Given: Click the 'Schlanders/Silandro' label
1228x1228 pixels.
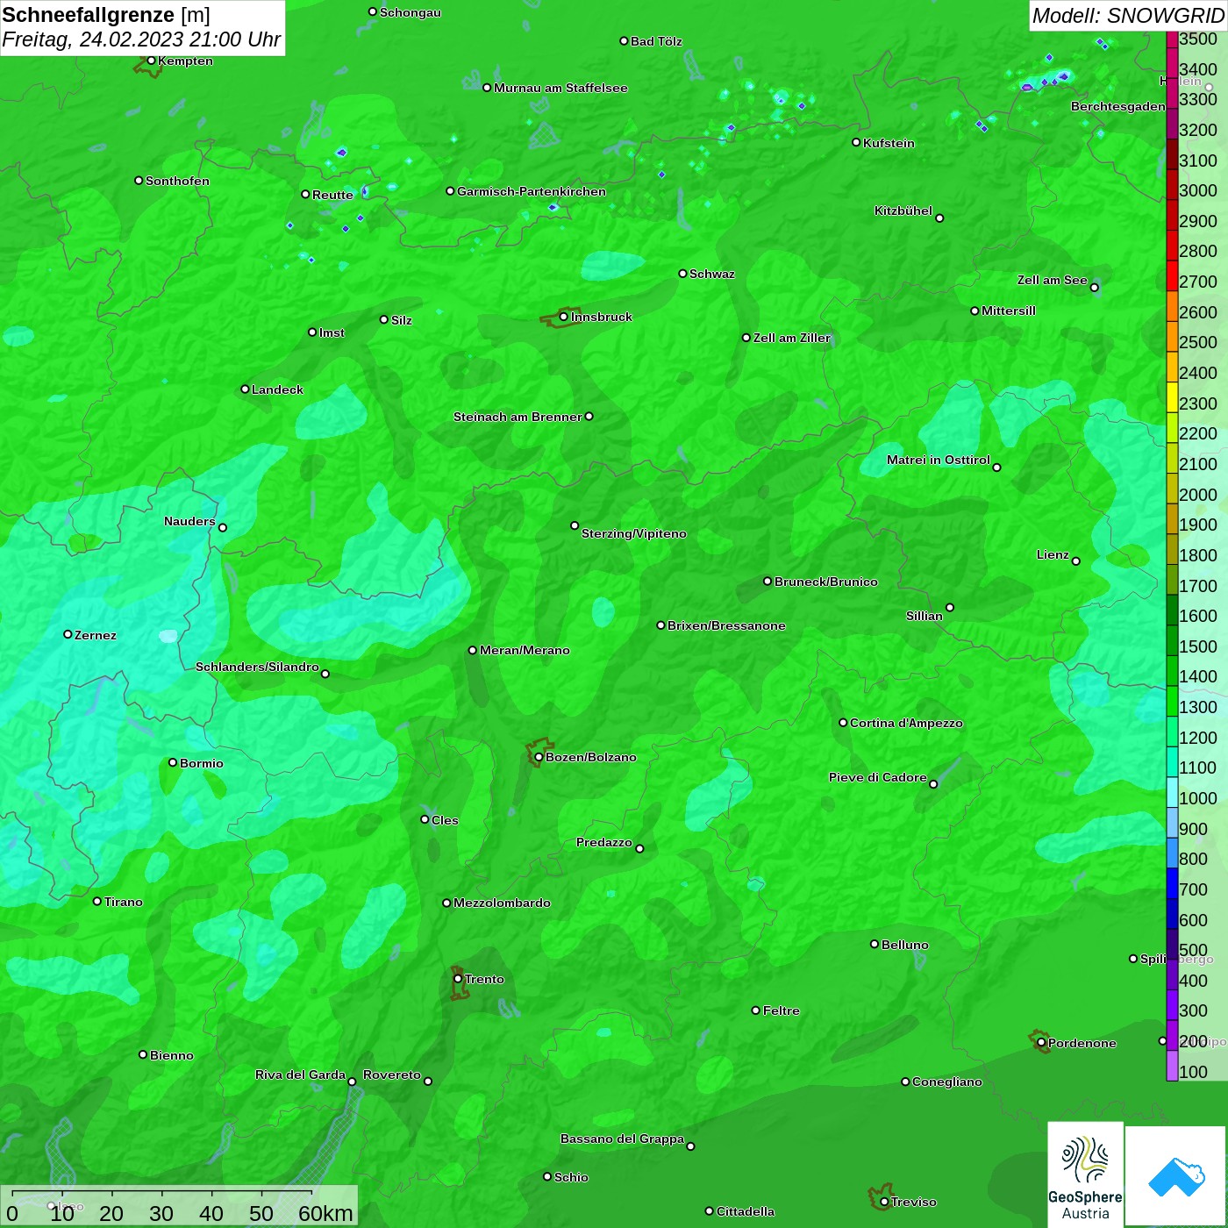Looking at the screenshot, I should pyautogui.click(x=257, y=667).
